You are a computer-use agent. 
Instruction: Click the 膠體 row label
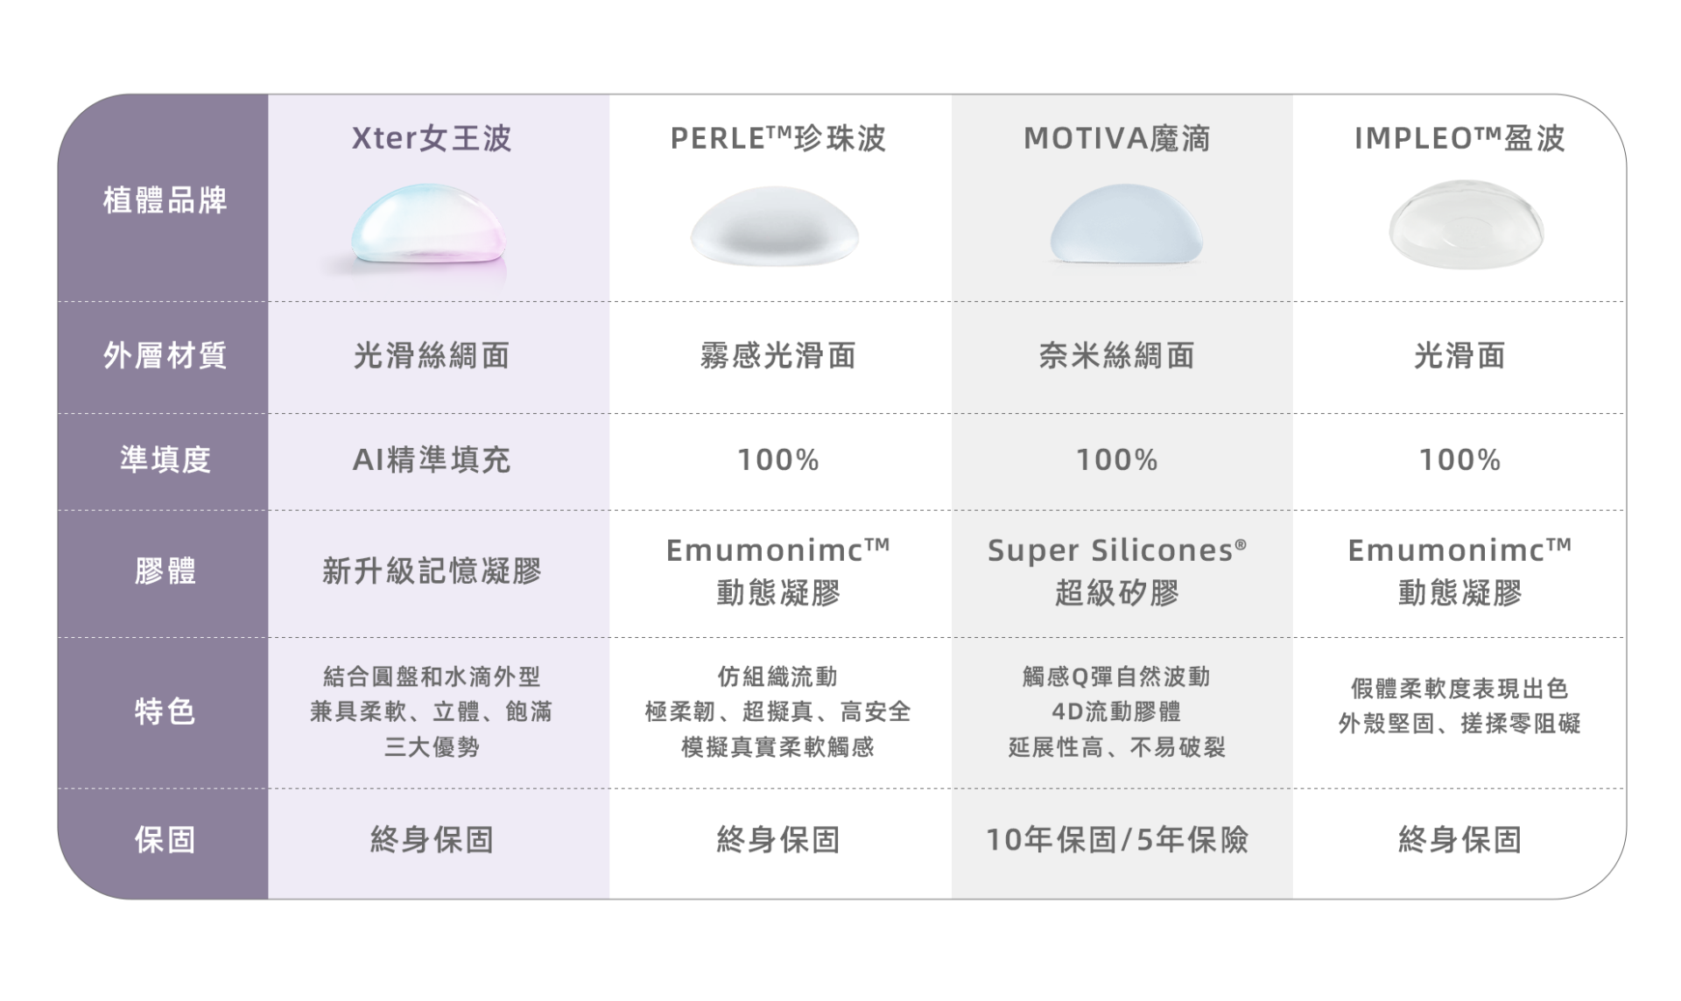coord(165,571)
